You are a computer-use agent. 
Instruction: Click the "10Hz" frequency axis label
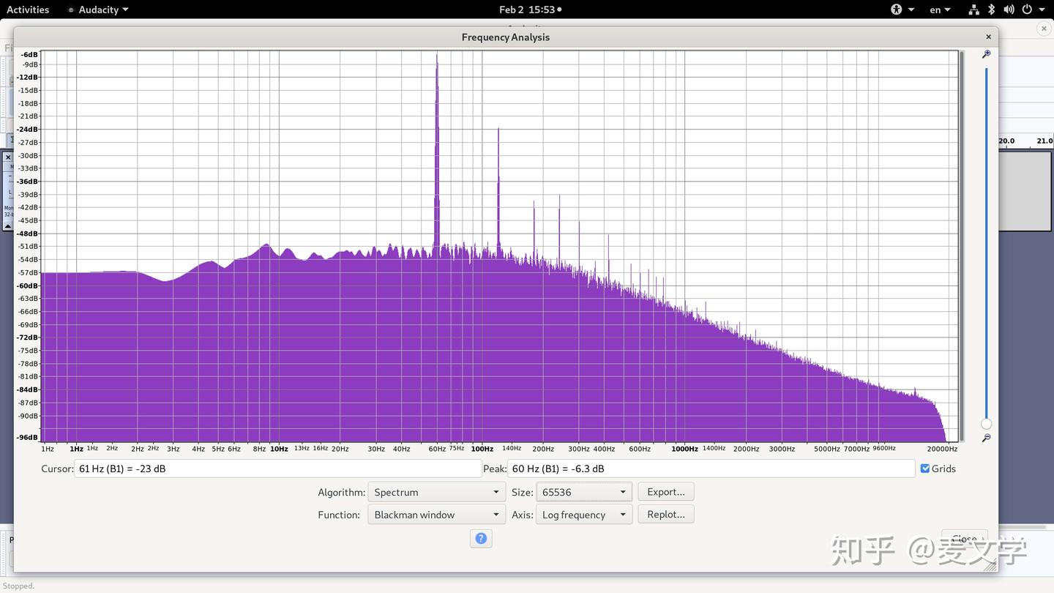[279, 449]
